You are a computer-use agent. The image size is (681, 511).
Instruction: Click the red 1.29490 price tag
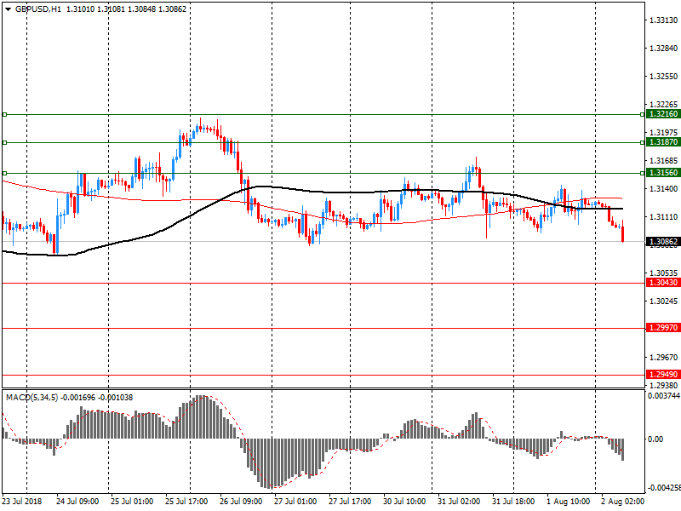[x=663, y=375]
